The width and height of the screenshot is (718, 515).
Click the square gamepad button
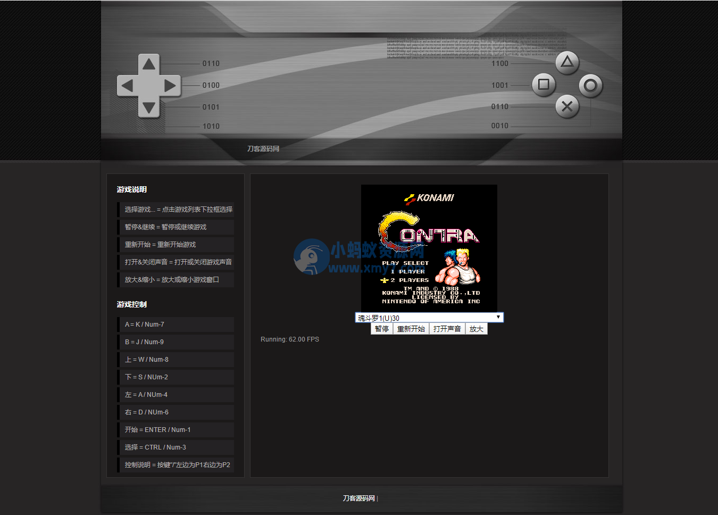click(544, 85)
